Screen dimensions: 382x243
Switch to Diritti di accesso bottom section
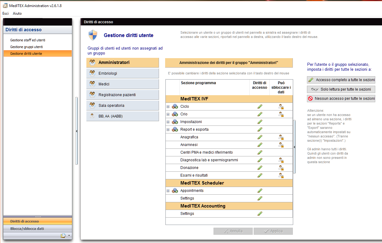click(38, 221)
